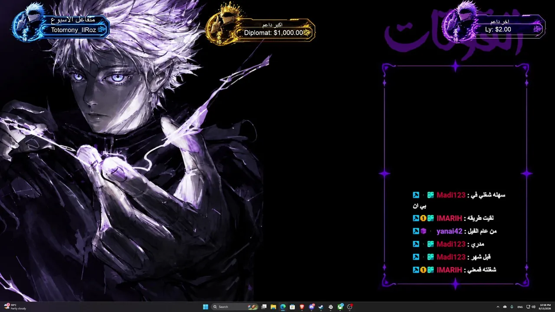Click the gold badge in the شغلته قمعني row
This screenshot has width=555, height=312.
[423, 270]
